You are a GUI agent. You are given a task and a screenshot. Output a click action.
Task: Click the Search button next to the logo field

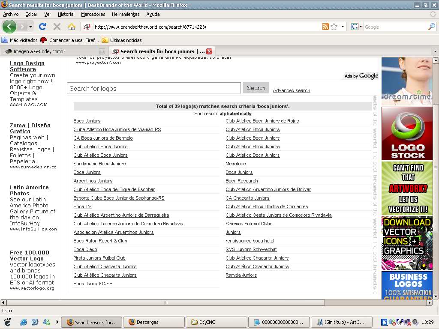256,88
